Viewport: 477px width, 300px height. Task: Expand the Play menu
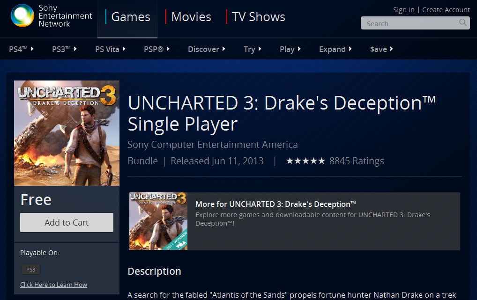pos(290,49)
